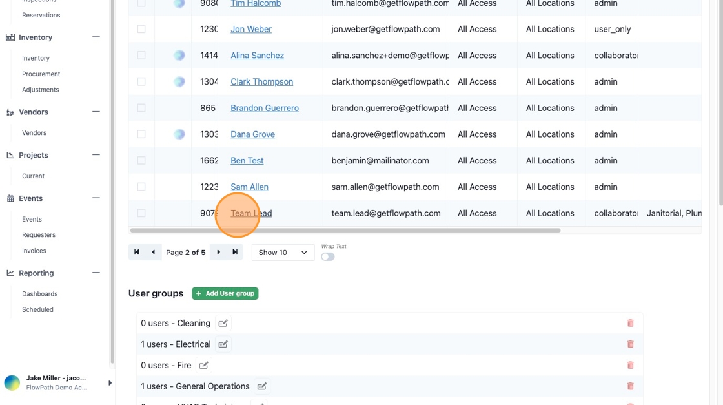Edit the Electrical user group
This screenshot has height=405, width=723.
pos(223,344)
